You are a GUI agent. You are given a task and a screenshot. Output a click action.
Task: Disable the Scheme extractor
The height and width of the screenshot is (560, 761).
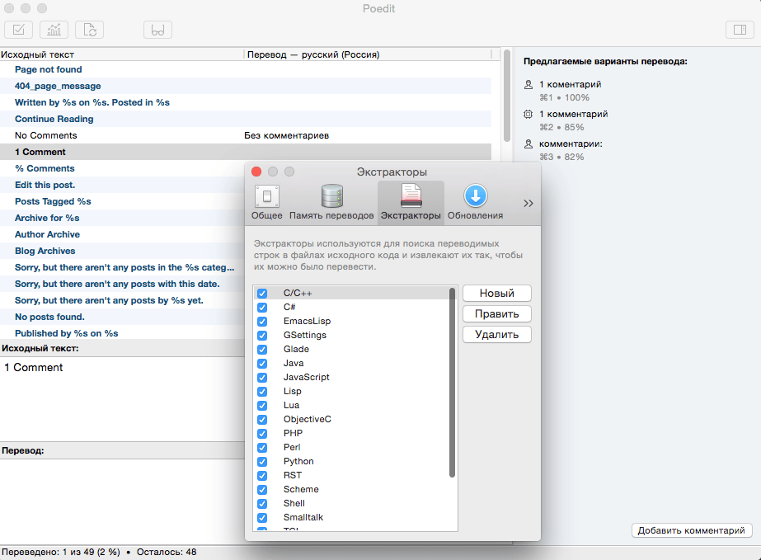click(x=262, y=490)
